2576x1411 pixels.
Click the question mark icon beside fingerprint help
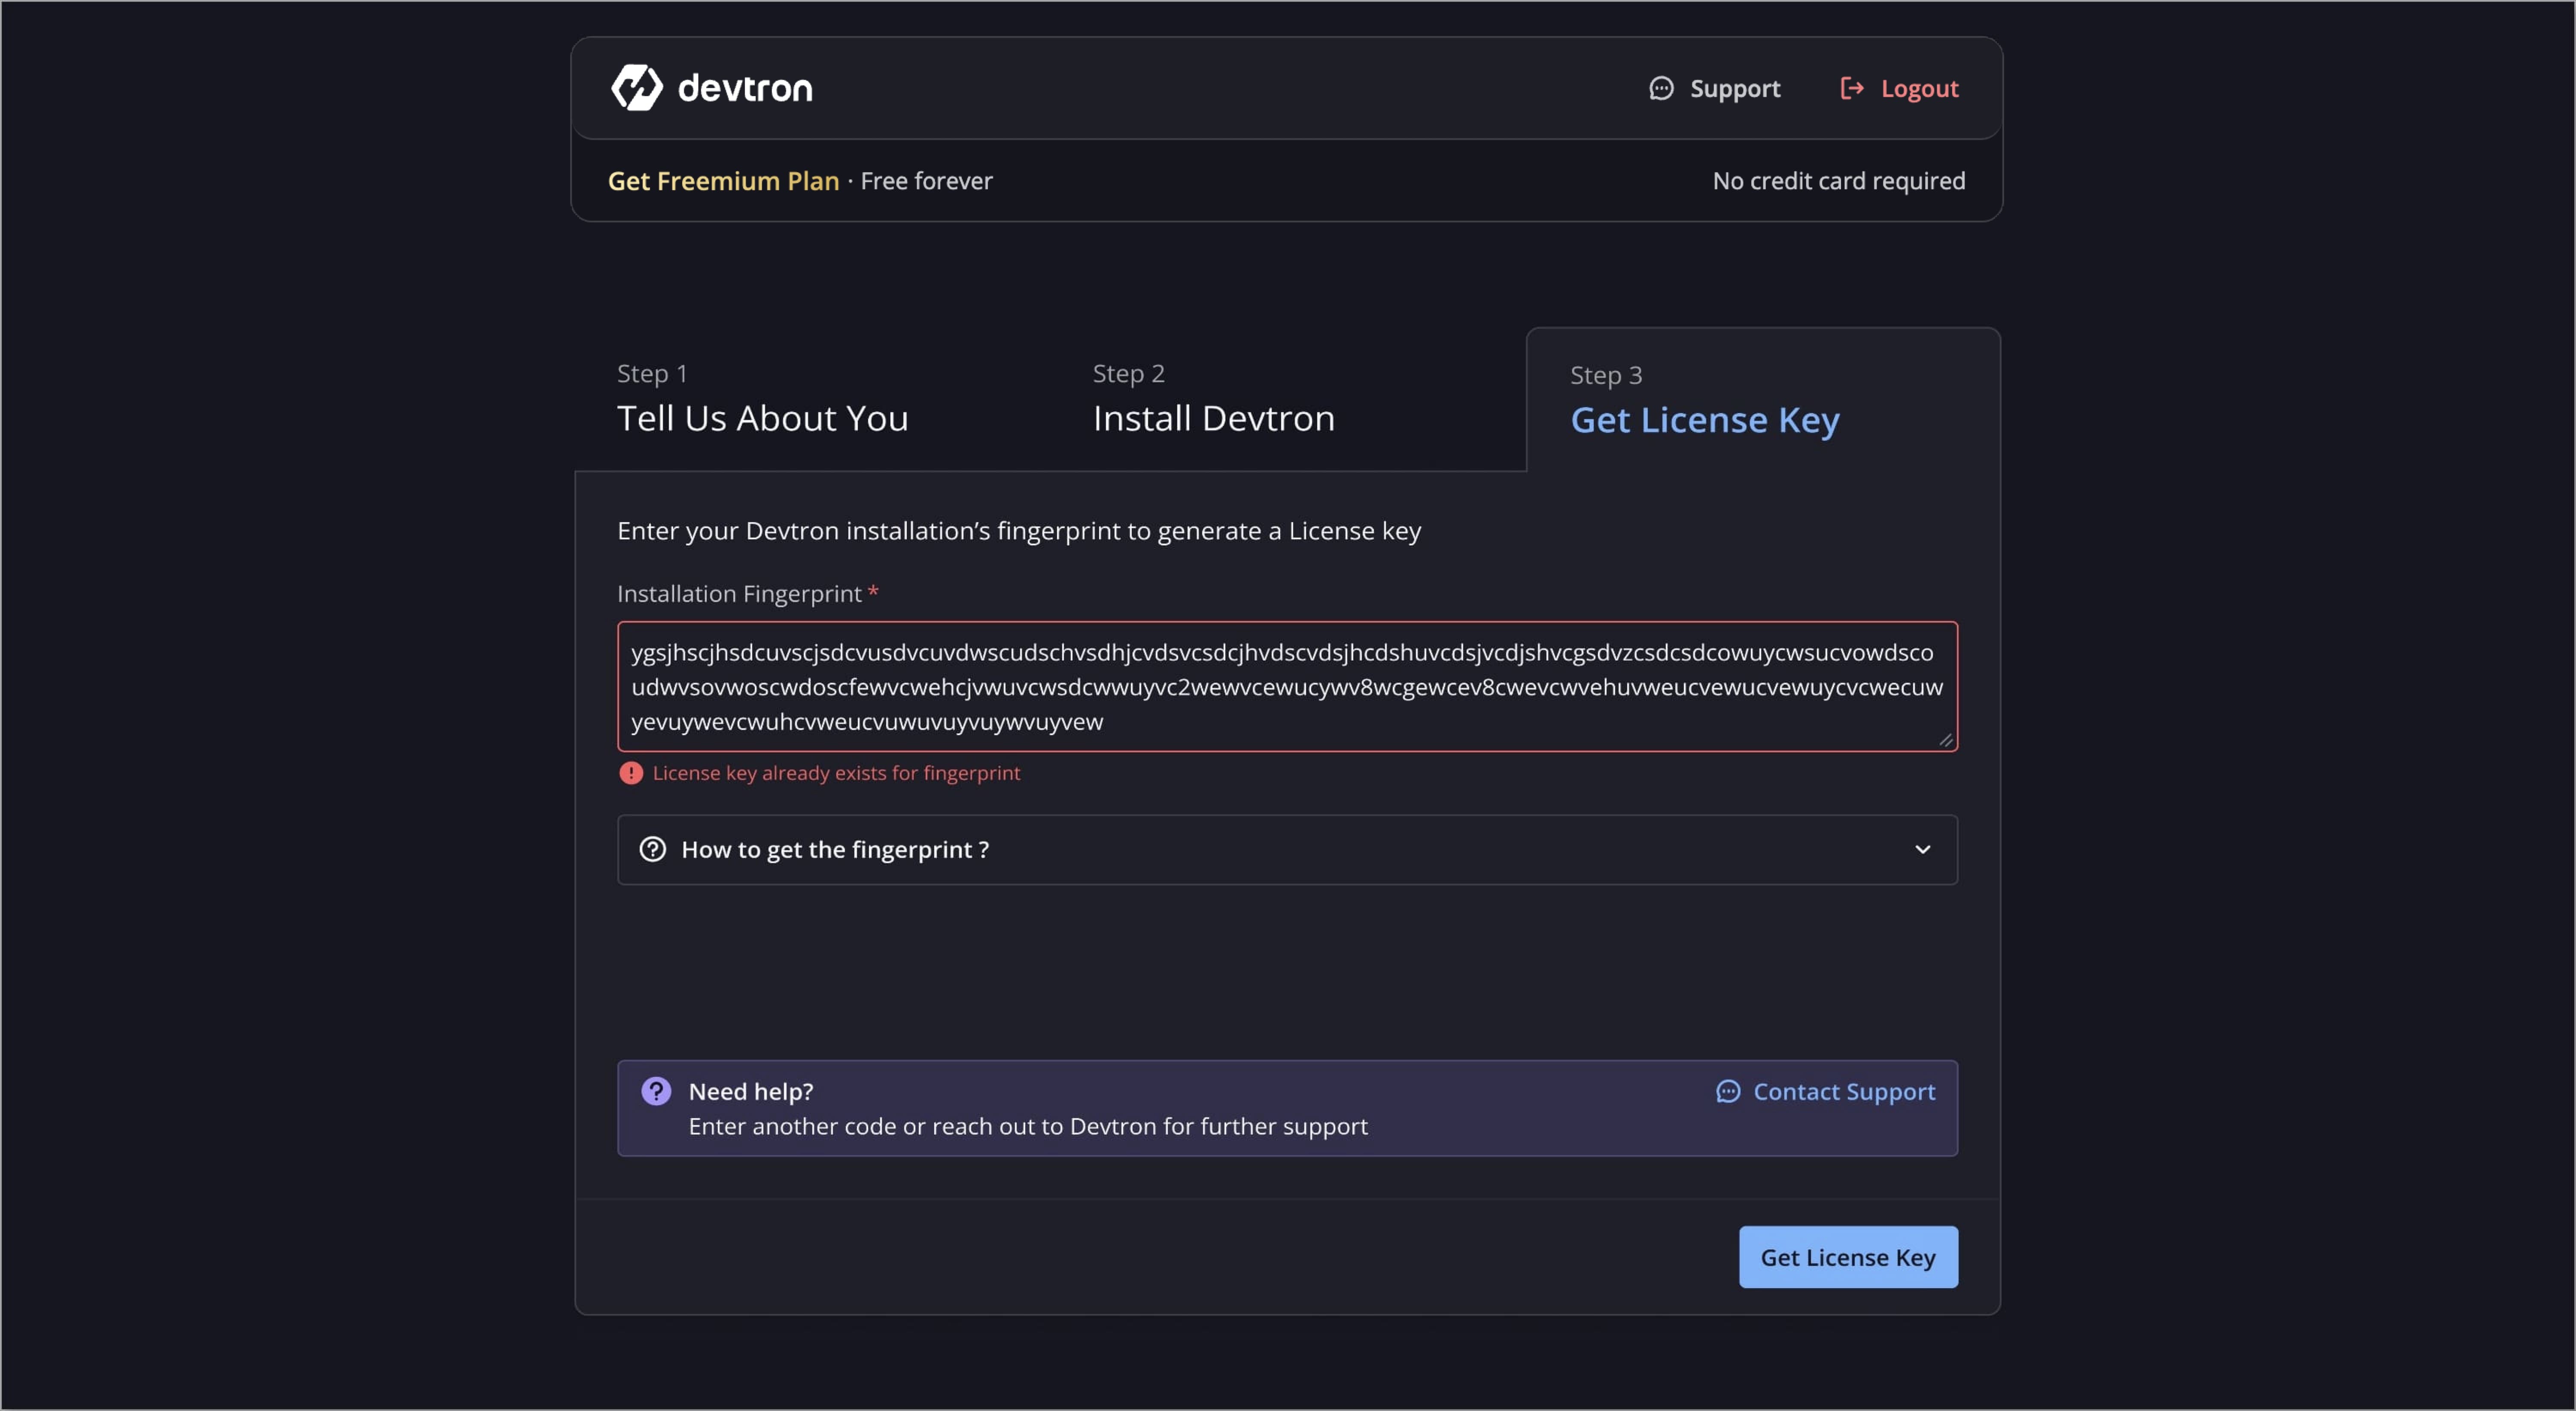pyautogui.click(x=653, y=850)
